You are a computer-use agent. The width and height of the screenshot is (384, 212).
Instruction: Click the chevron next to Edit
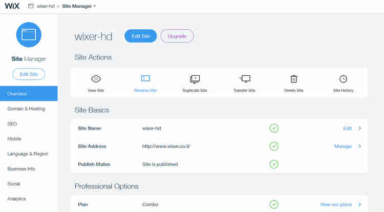click(359, 129)
